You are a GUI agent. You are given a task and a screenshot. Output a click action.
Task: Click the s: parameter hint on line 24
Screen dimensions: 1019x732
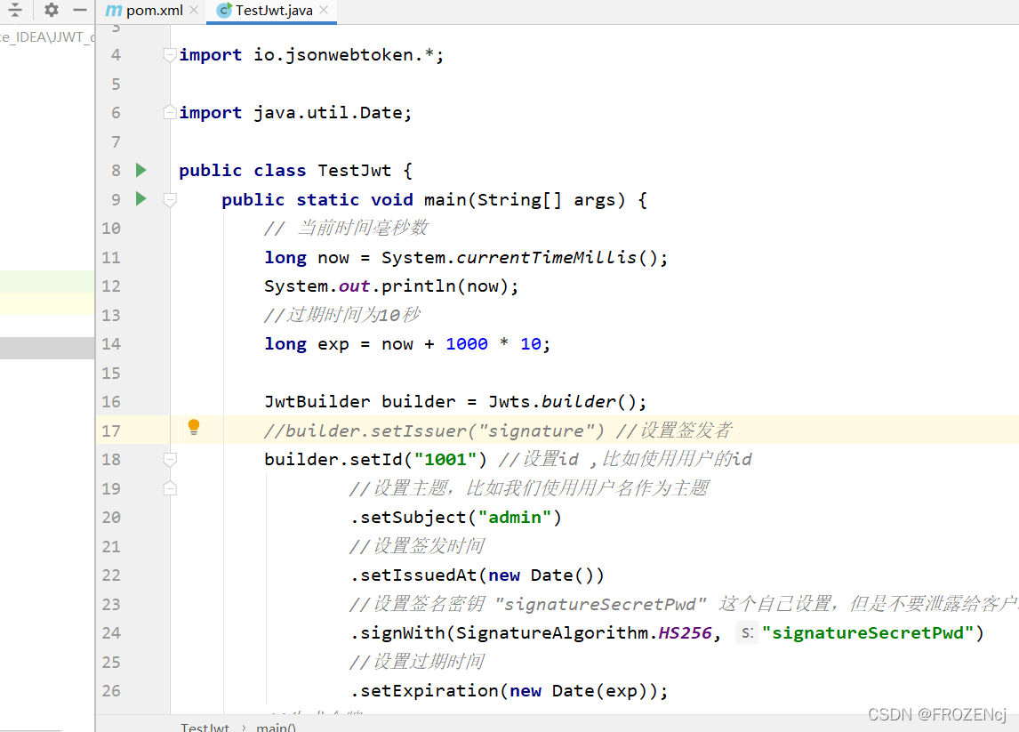click(x=747, y=632)
